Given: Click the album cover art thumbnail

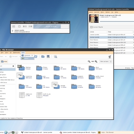Looking at the screenshot, I should [x=94, y=19].
